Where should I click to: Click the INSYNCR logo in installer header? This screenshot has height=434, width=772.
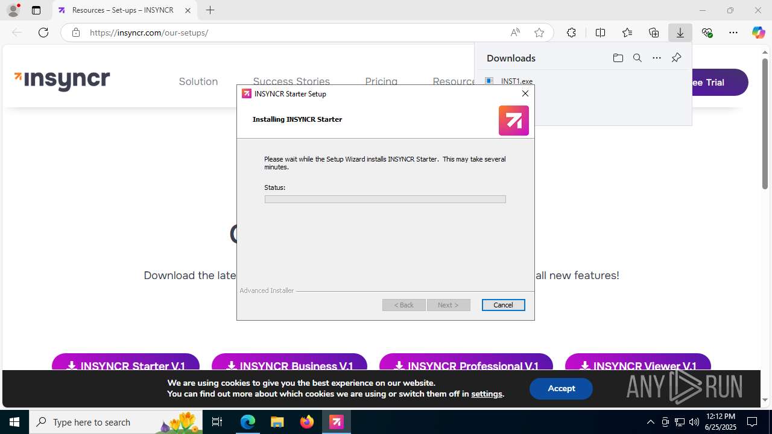pyautogui.click(x=514, y=120)
